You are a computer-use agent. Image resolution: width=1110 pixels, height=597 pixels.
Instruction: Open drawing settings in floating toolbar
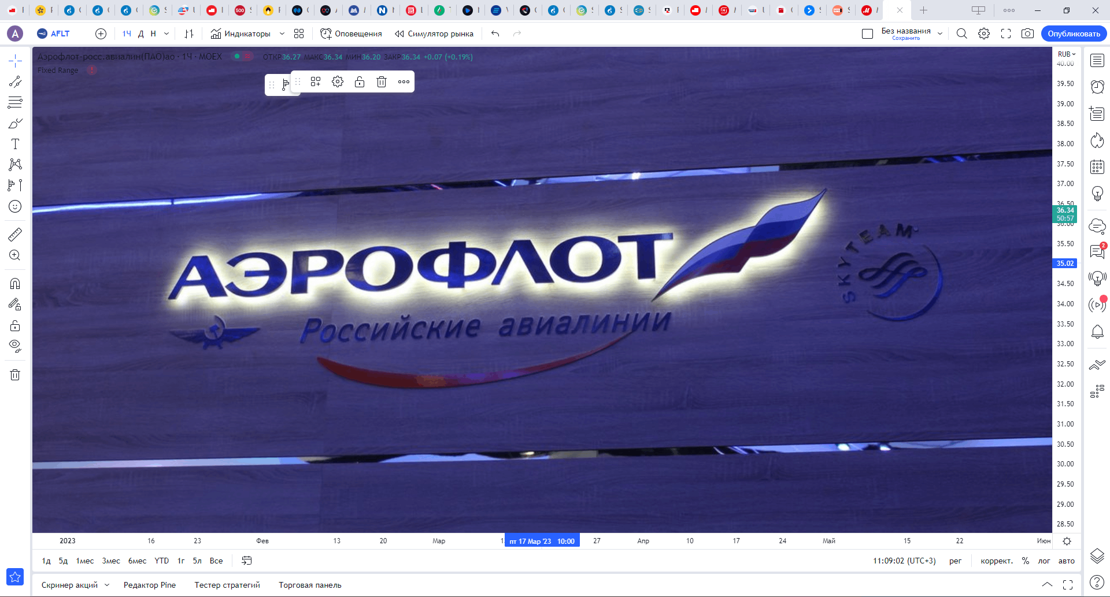338,81
